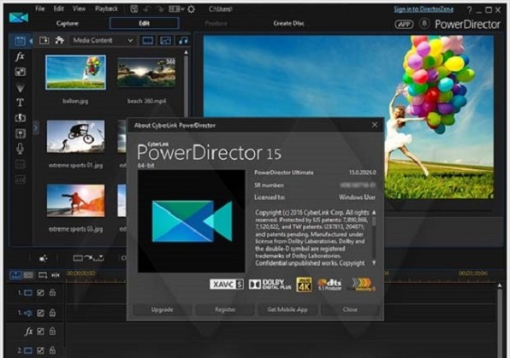Click the plug-ins puzzle icon
Screen dimensions: 510x358
[x=59, y=40]
